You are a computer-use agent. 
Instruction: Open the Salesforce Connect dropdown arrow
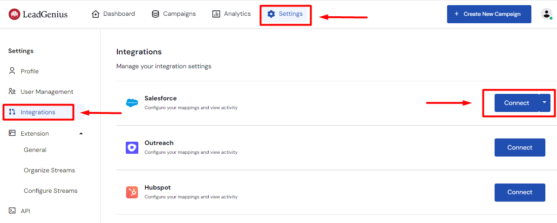[x=544, y=103]
